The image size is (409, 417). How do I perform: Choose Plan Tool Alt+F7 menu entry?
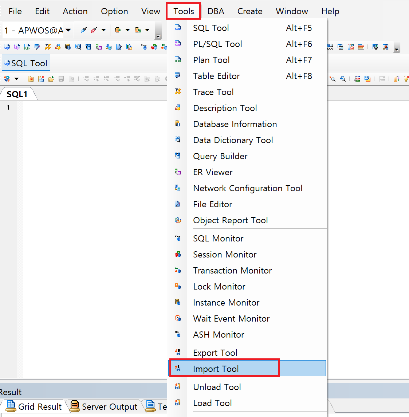tap(247, 60)
